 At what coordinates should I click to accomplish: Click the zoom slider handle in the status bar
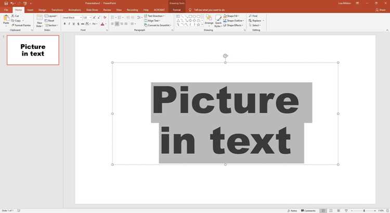364,210
